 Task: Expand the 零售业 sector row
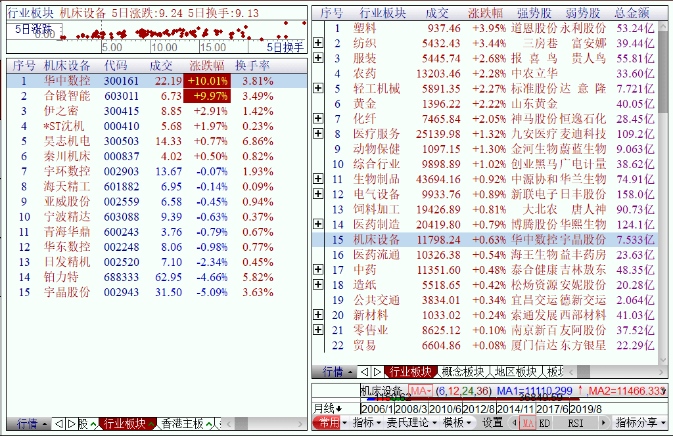click(x=318, y=330)
